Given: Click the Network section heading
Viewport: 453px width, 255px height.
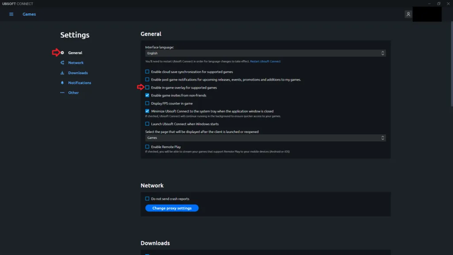Looking at the screenshot, I should pos(152,185).
